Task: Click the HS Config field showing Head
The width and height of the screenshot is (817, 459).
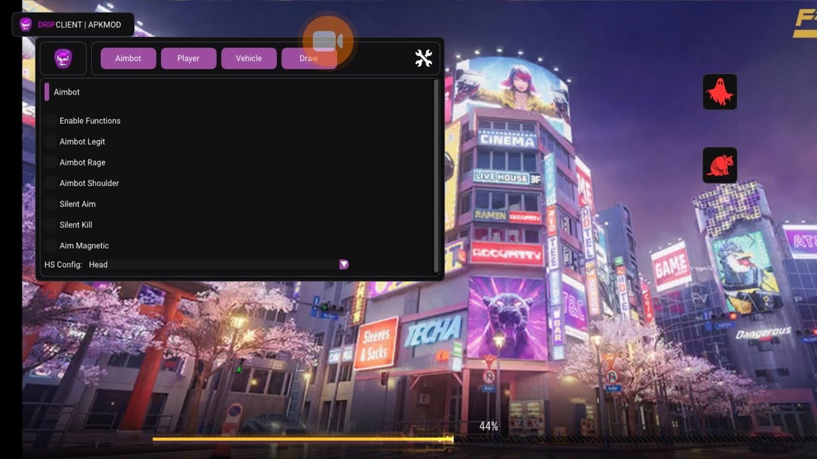Action: (216, 265)
